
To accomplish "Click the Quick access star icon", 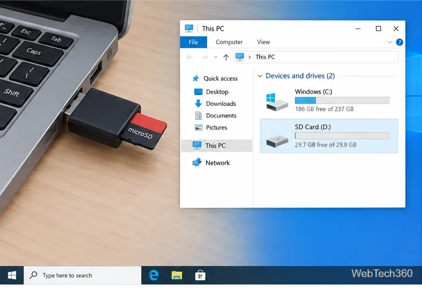I will tap(195, 79).
